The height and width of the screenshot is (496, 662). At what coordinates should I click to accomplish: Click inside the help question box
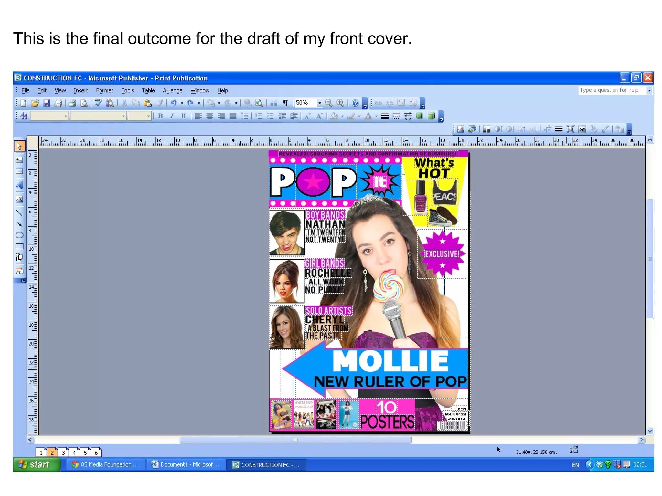click(612, 90)
